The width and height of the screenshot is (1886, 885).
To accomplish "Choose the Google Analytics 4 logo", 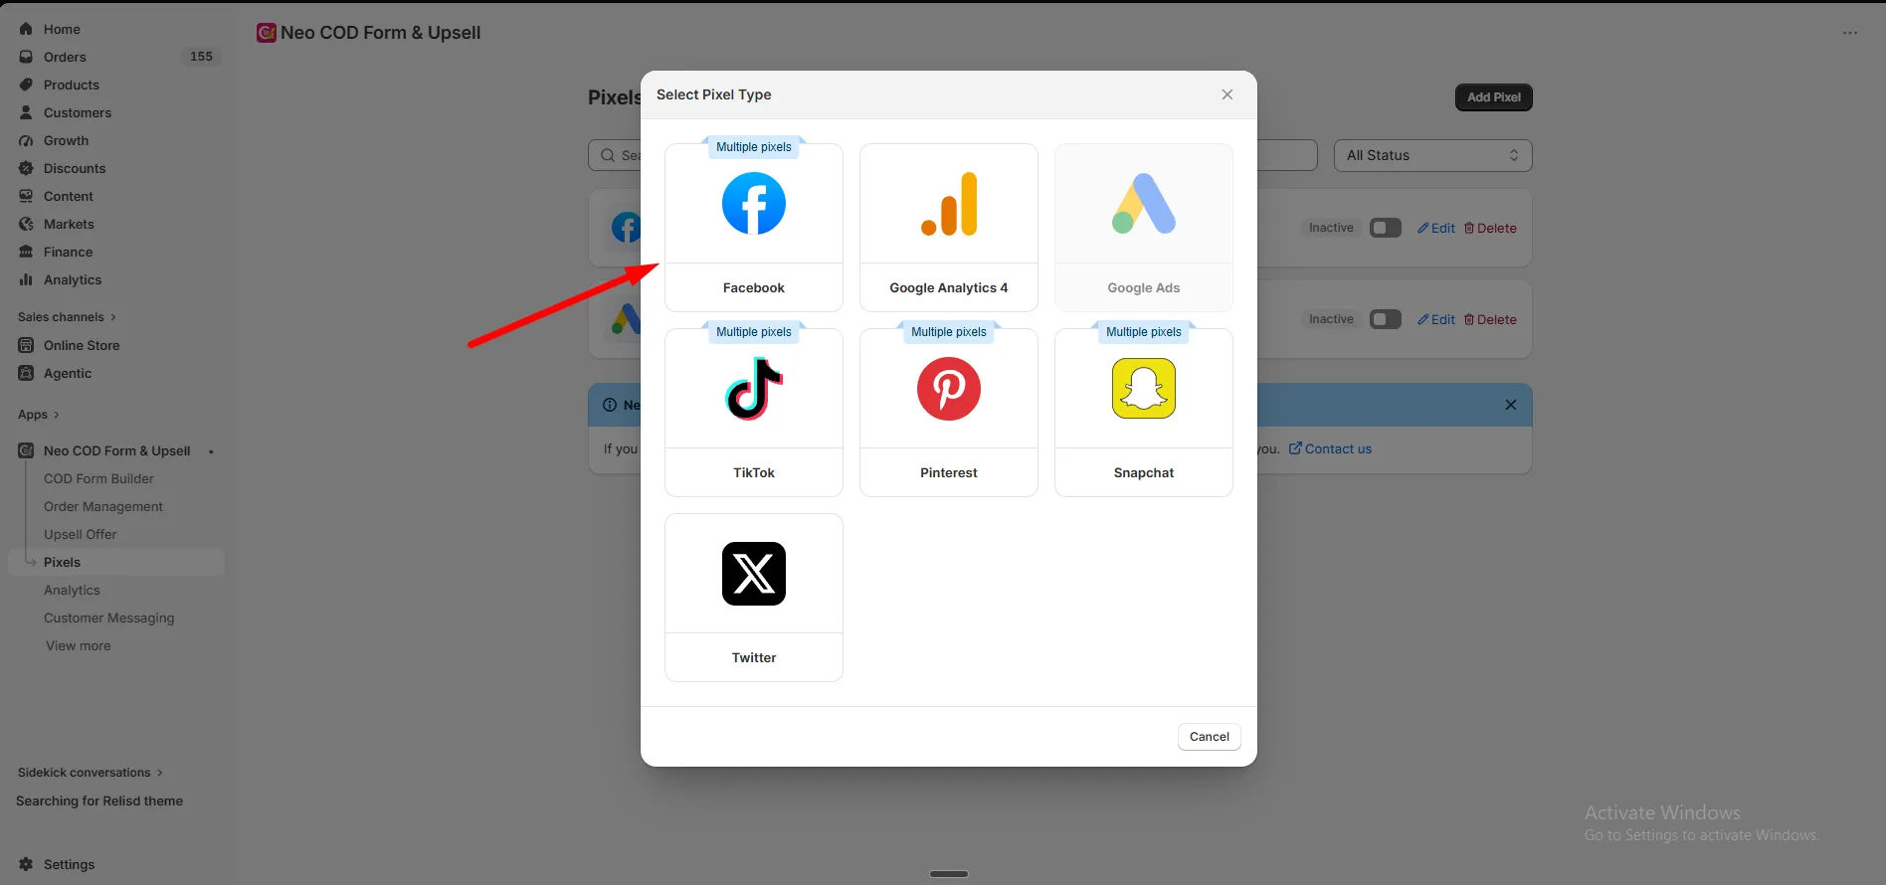I will click(x=949, y=203).
